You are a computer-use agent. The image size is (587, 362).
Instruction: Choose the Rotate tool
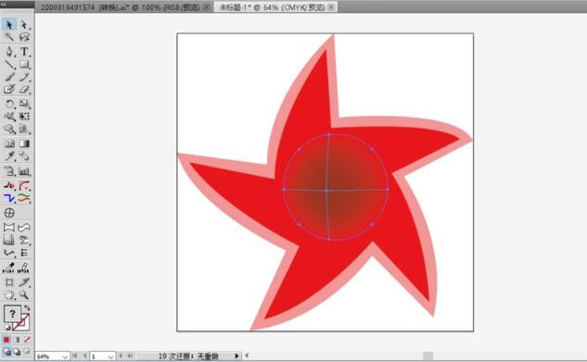coord(9,104)
